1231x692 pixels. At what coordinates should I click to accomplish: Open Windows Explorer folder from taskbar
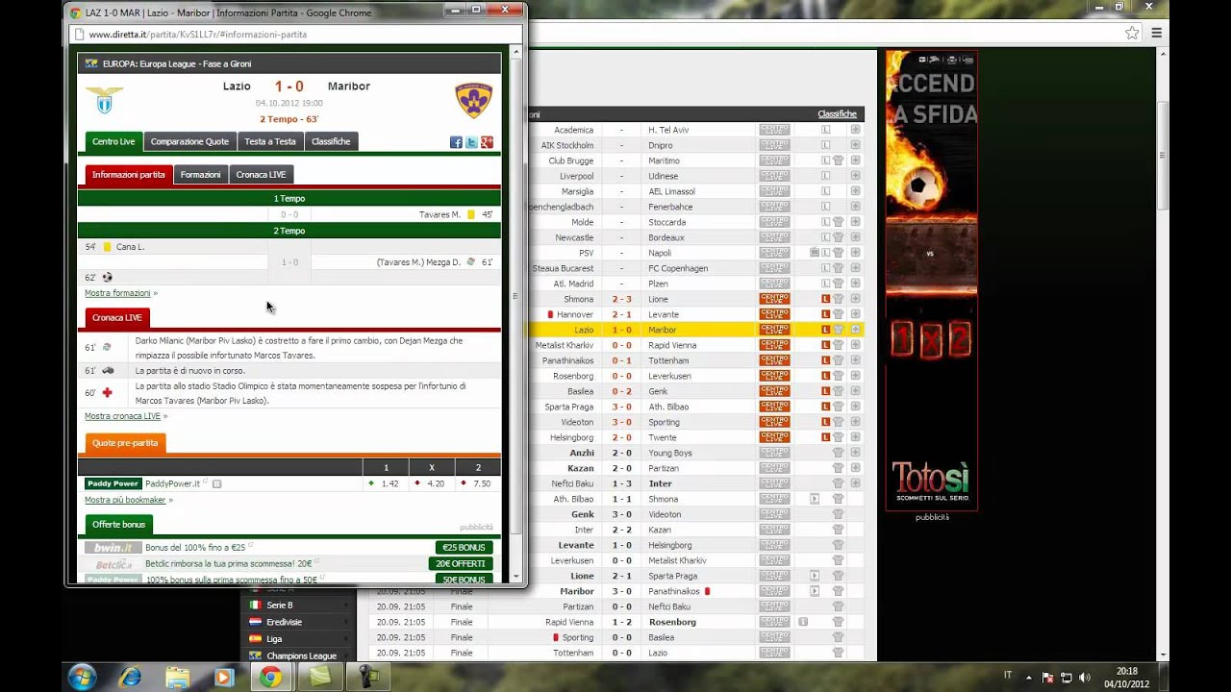click(x=177, y=677)
